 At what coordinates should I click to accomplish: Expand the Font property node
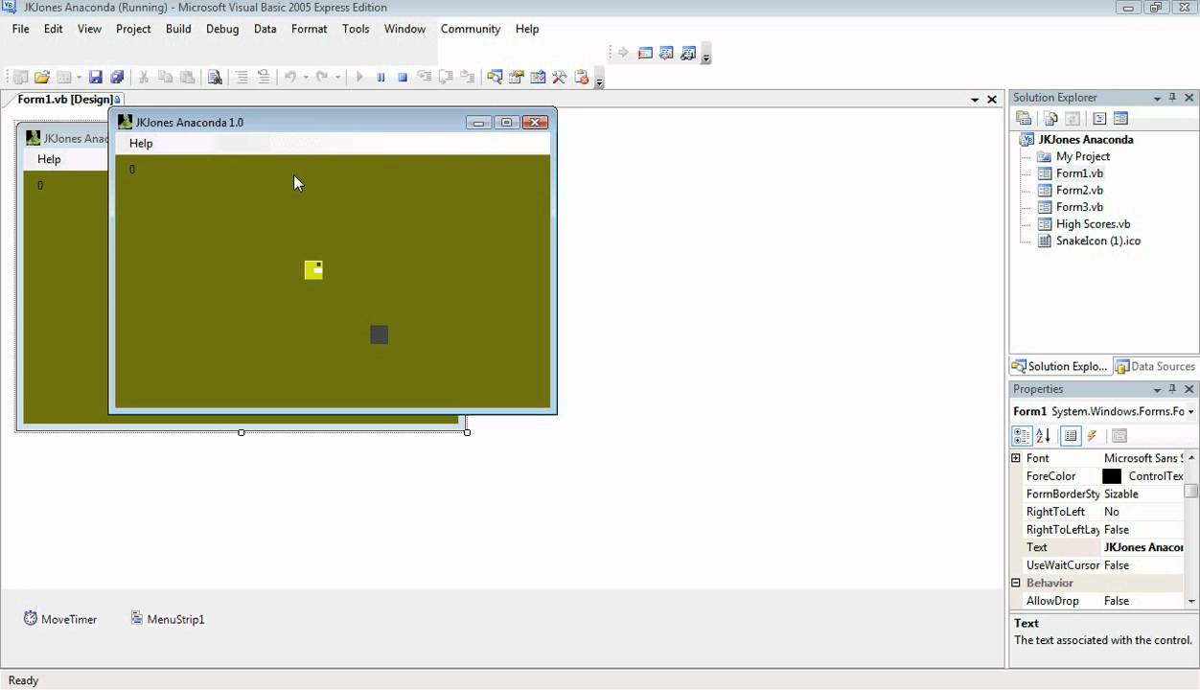point(1016,458)
